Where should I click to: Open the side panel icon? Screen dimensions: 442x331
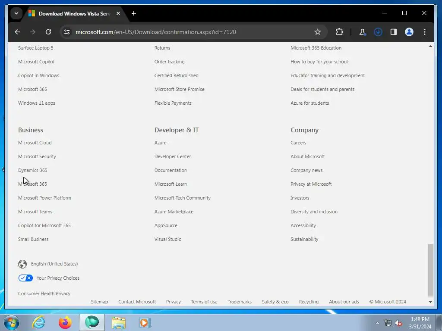394,32
